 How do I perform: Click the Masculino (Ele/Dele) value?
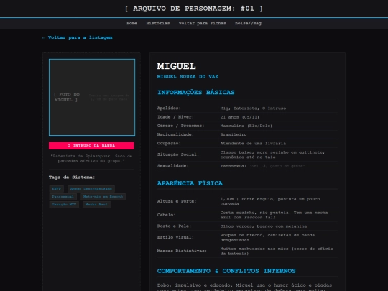[246, 126]
